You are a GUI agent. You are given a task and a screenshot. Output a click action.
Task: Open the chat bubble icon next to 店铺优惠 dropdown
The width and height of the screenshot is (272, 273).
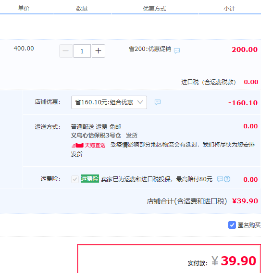[x=158, y=102]
